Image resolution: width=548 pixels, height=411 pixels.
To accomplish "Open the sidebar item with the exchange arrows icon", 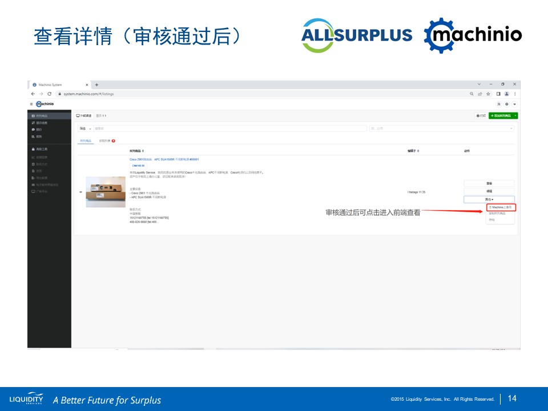I will pos(49,123).
